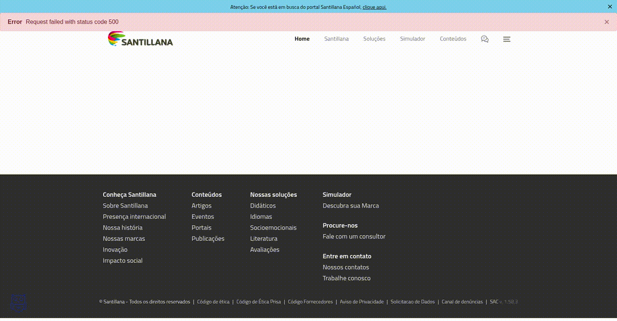This screenshot has width=617, height=321.
Task: Open Nossos contatos link
Action: click(x=346, y=267)
